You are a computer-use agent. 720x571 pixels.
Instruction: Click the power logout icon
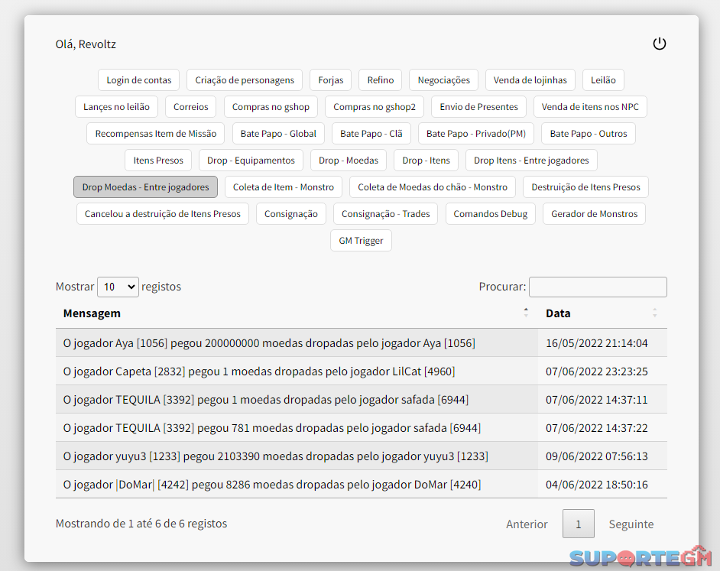pos(659,44)
